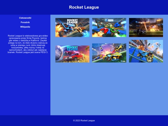Click the © 2023 Rocket League footer text
Screen dimensions: 168x126
[x=84, y=120]
